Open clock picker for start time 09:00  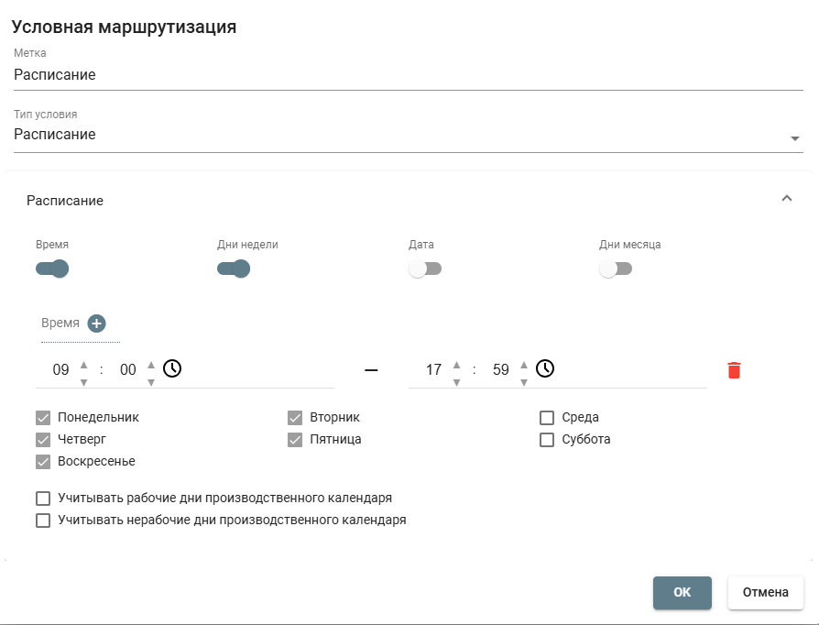coord(172,369)
